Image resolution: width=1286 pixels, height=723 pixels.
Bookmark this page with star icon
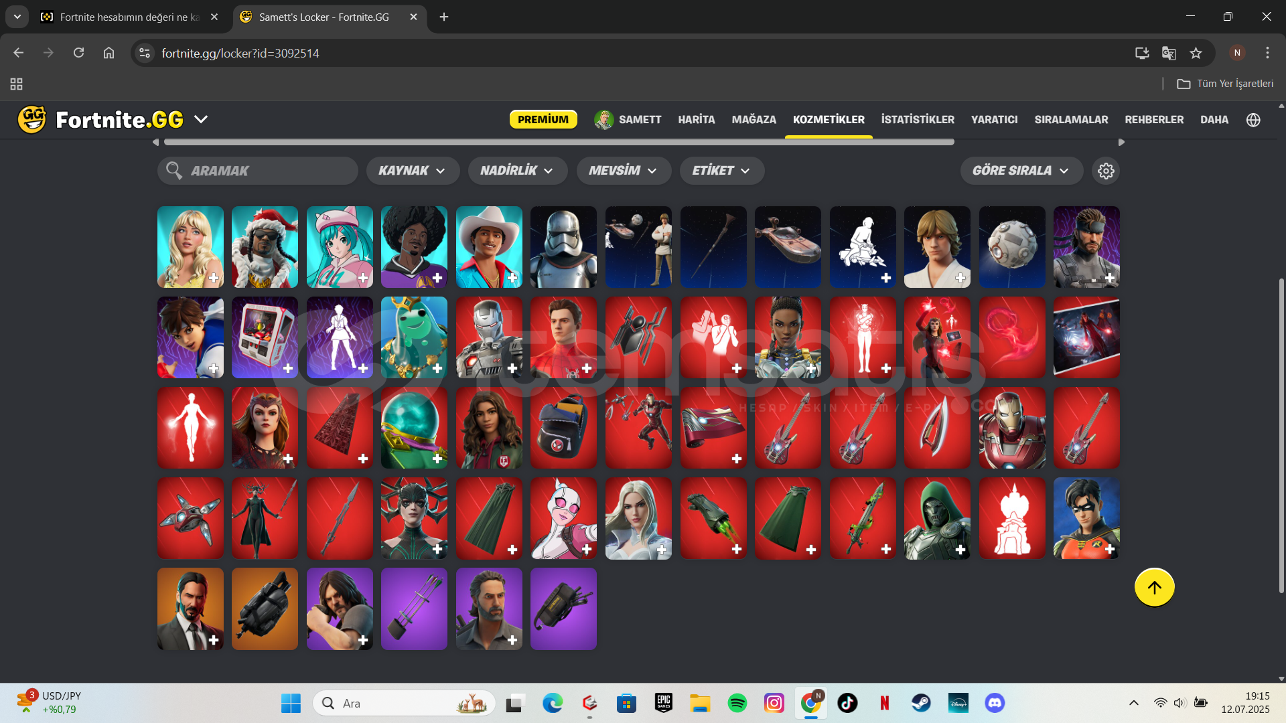pos(1196,53)
